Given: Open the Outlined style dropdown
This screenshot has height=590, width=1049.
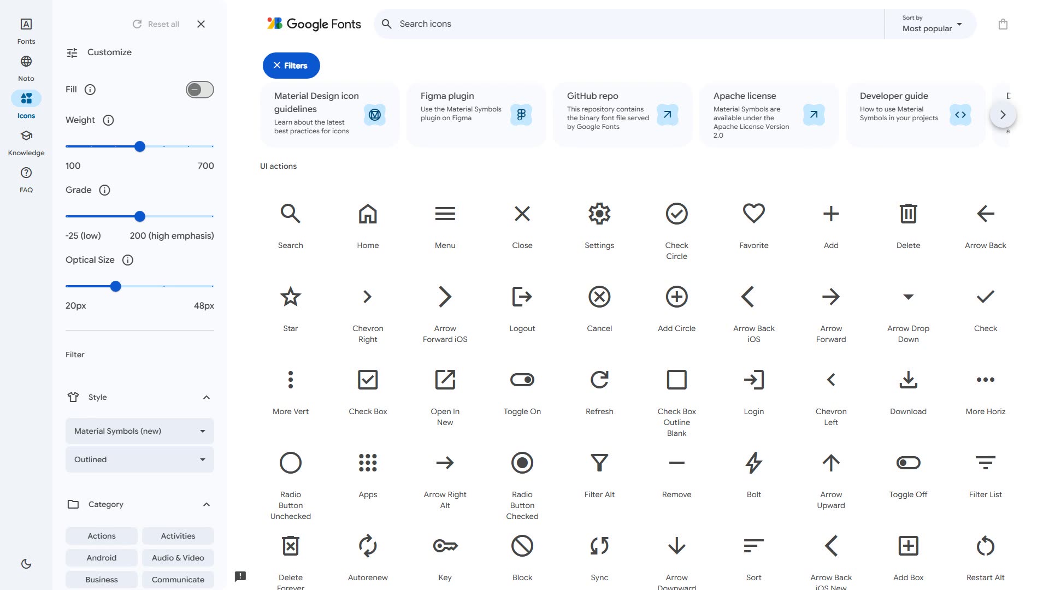Looking at the screenshot, I should pos(140,459).
